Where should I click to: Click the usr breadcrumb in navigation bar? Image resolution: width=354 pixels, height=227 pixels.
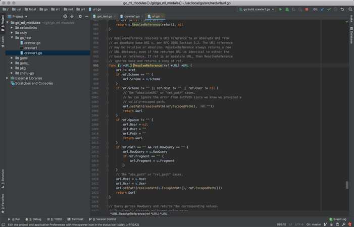tap(16, 9)
